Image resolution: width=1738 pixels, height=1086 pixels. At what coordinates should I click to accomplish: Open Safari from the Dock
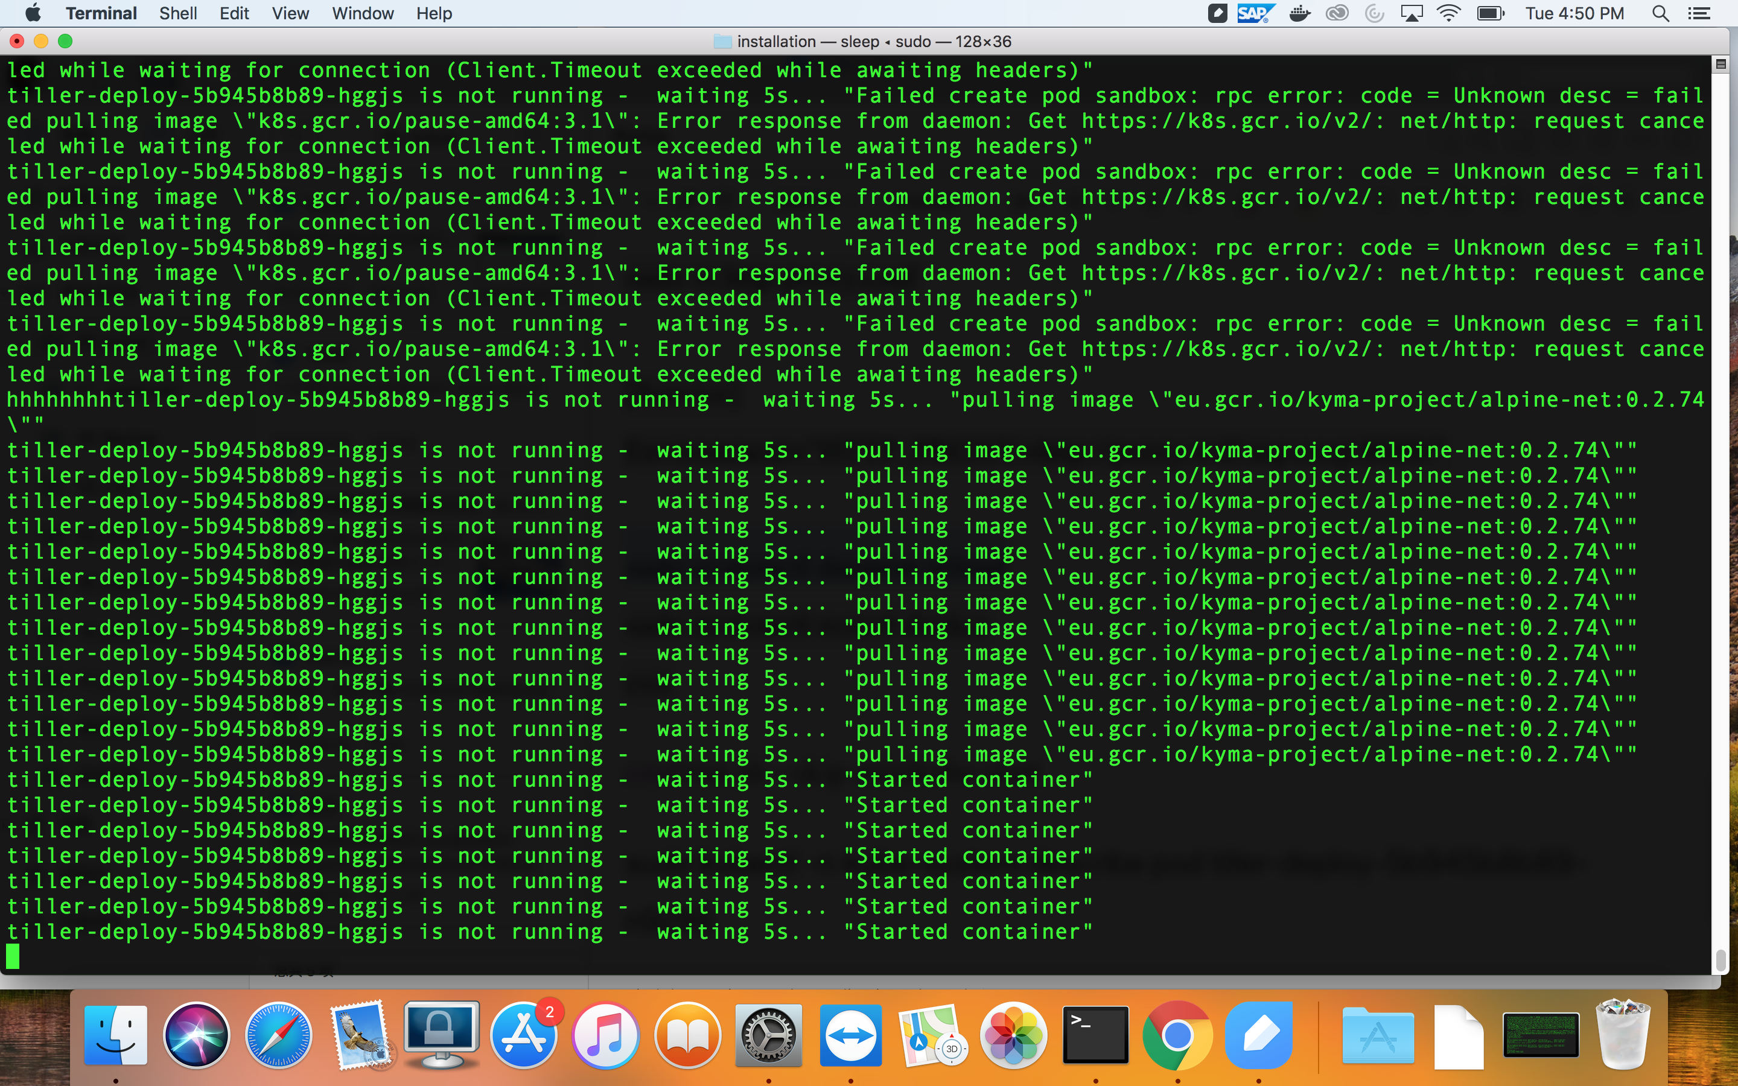[279, 1034]
